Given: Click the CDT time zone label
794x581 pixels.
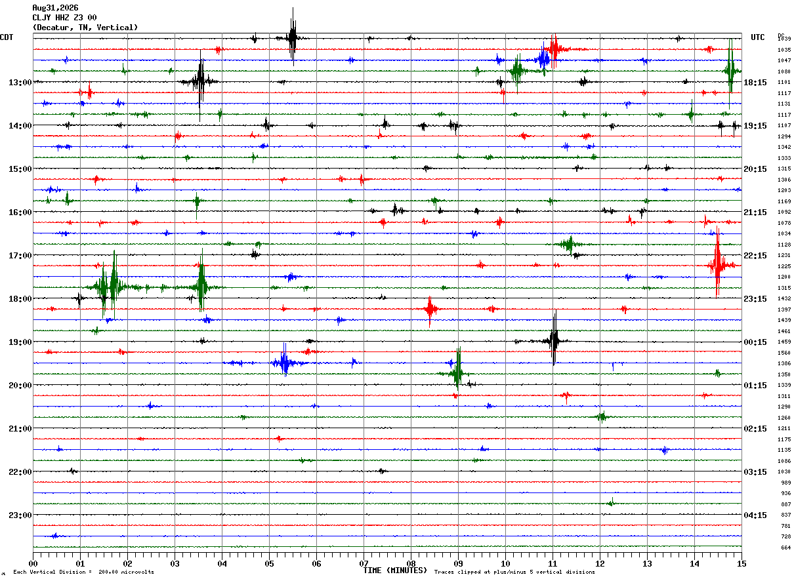Looking at the screenshot, I should pyautogui.click(x=7, y=37).
